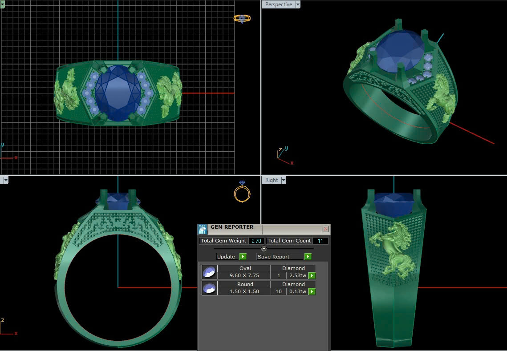Close the Gem Reporter panel

325,229
